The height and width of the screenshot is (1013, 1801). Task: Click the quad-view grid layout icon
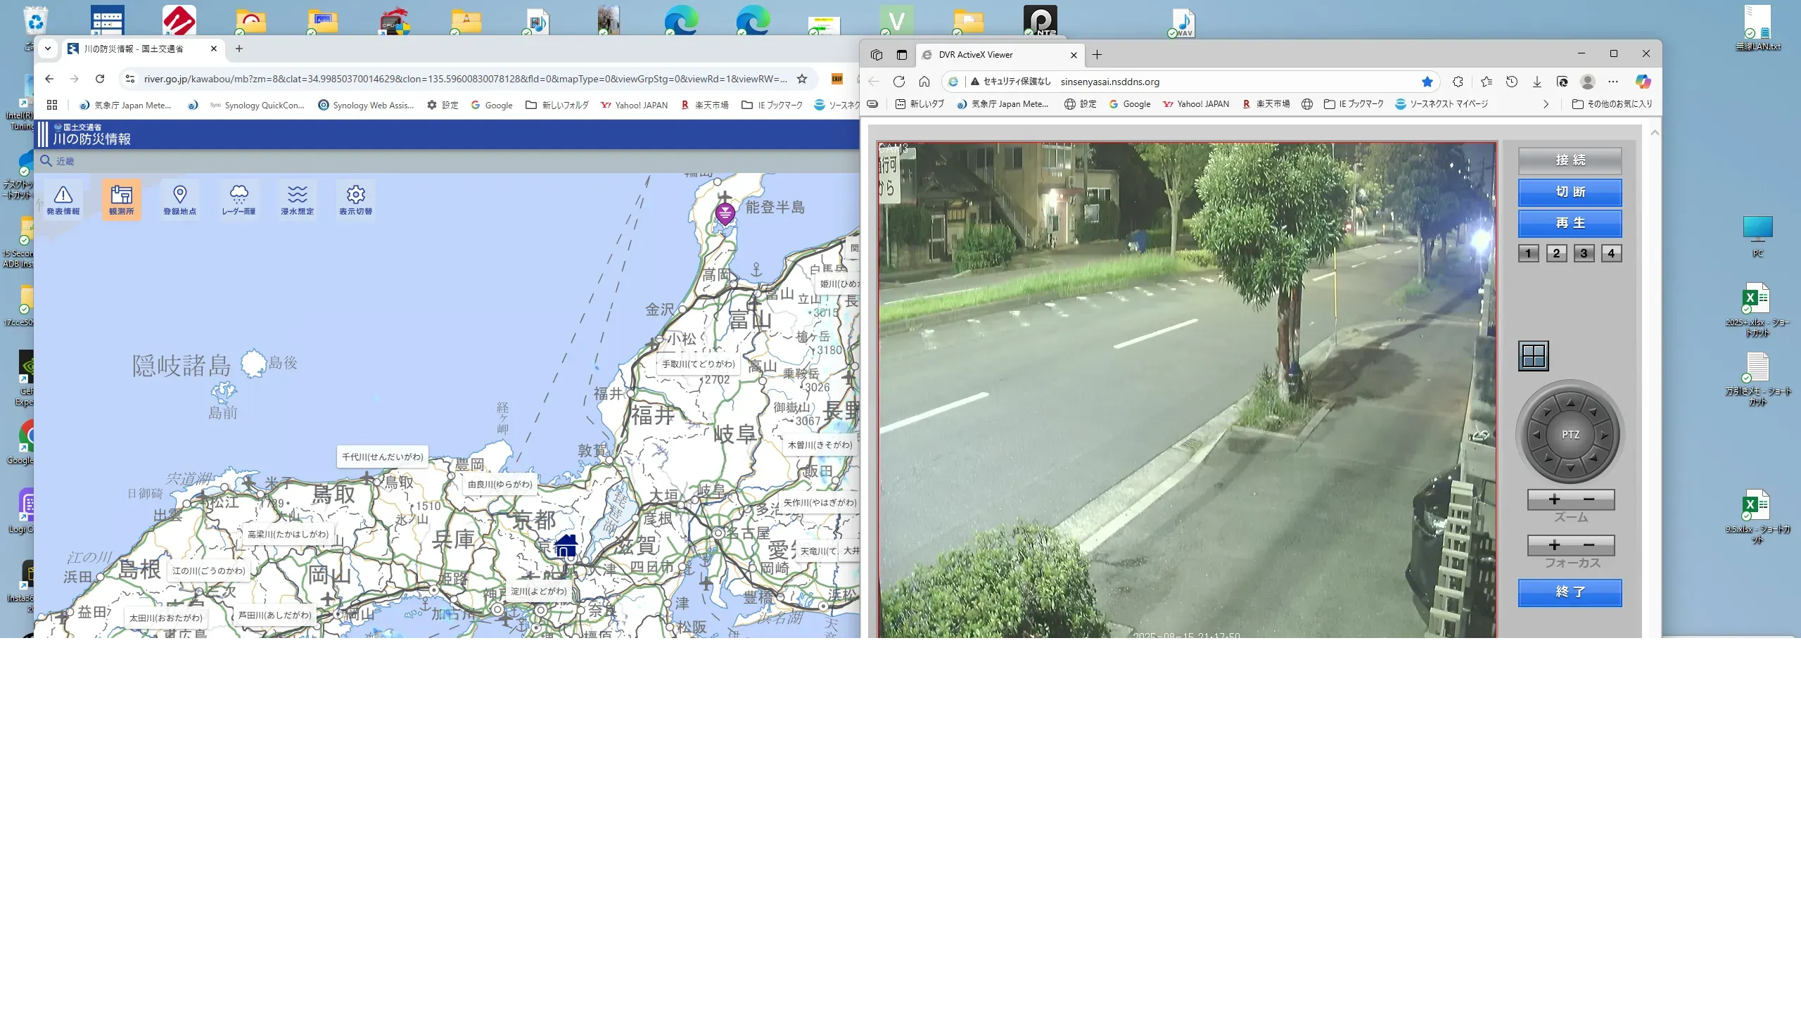coord(1533,356)
